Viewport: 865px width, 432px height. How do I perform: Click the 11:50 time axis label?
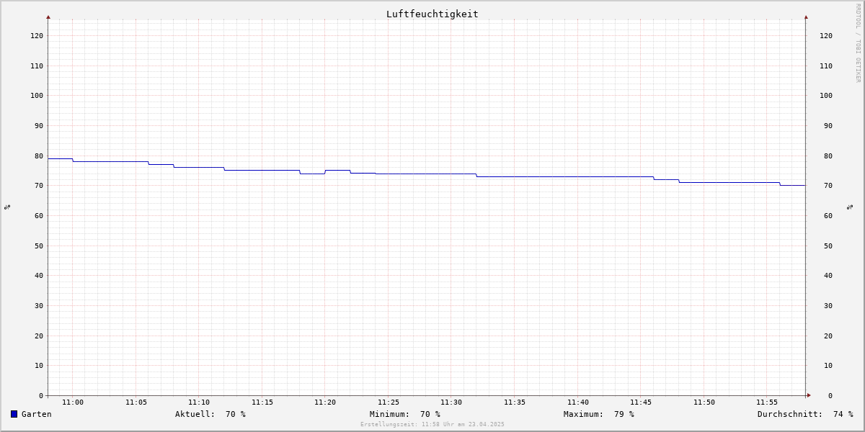(x=704, y=402)
